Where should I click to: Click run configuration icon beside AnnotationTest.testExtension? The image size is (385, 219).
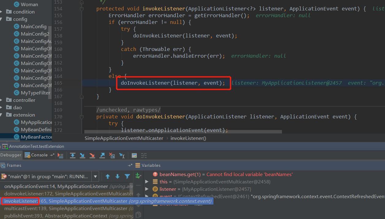coord(5,146)
